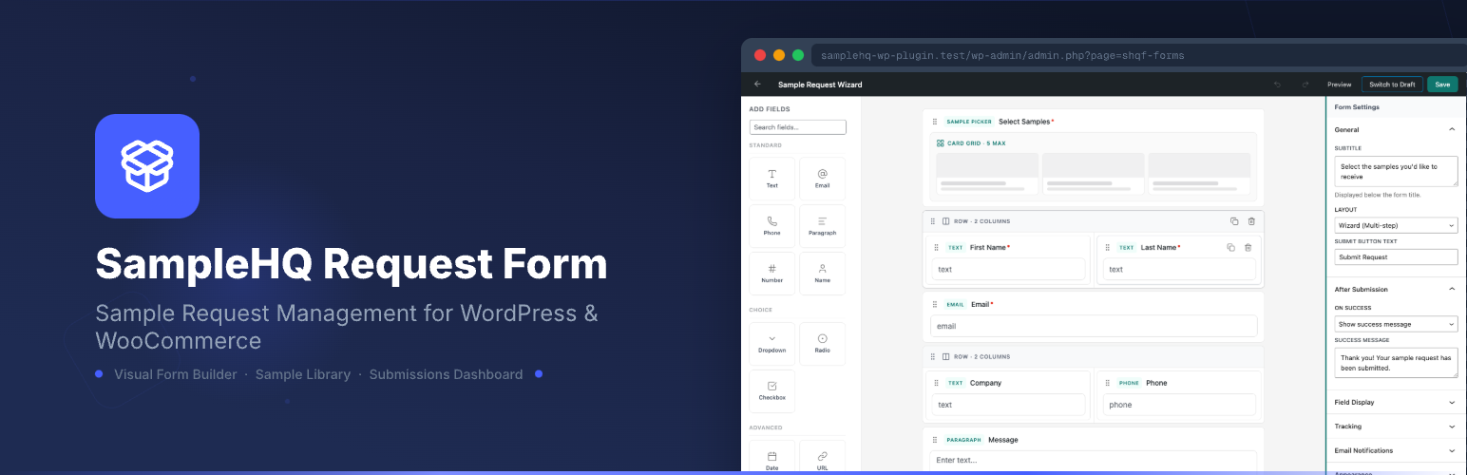Click the First Name field drag handle
The height and width of the screenshot is (475, 1467).
(x=937, y=247)
